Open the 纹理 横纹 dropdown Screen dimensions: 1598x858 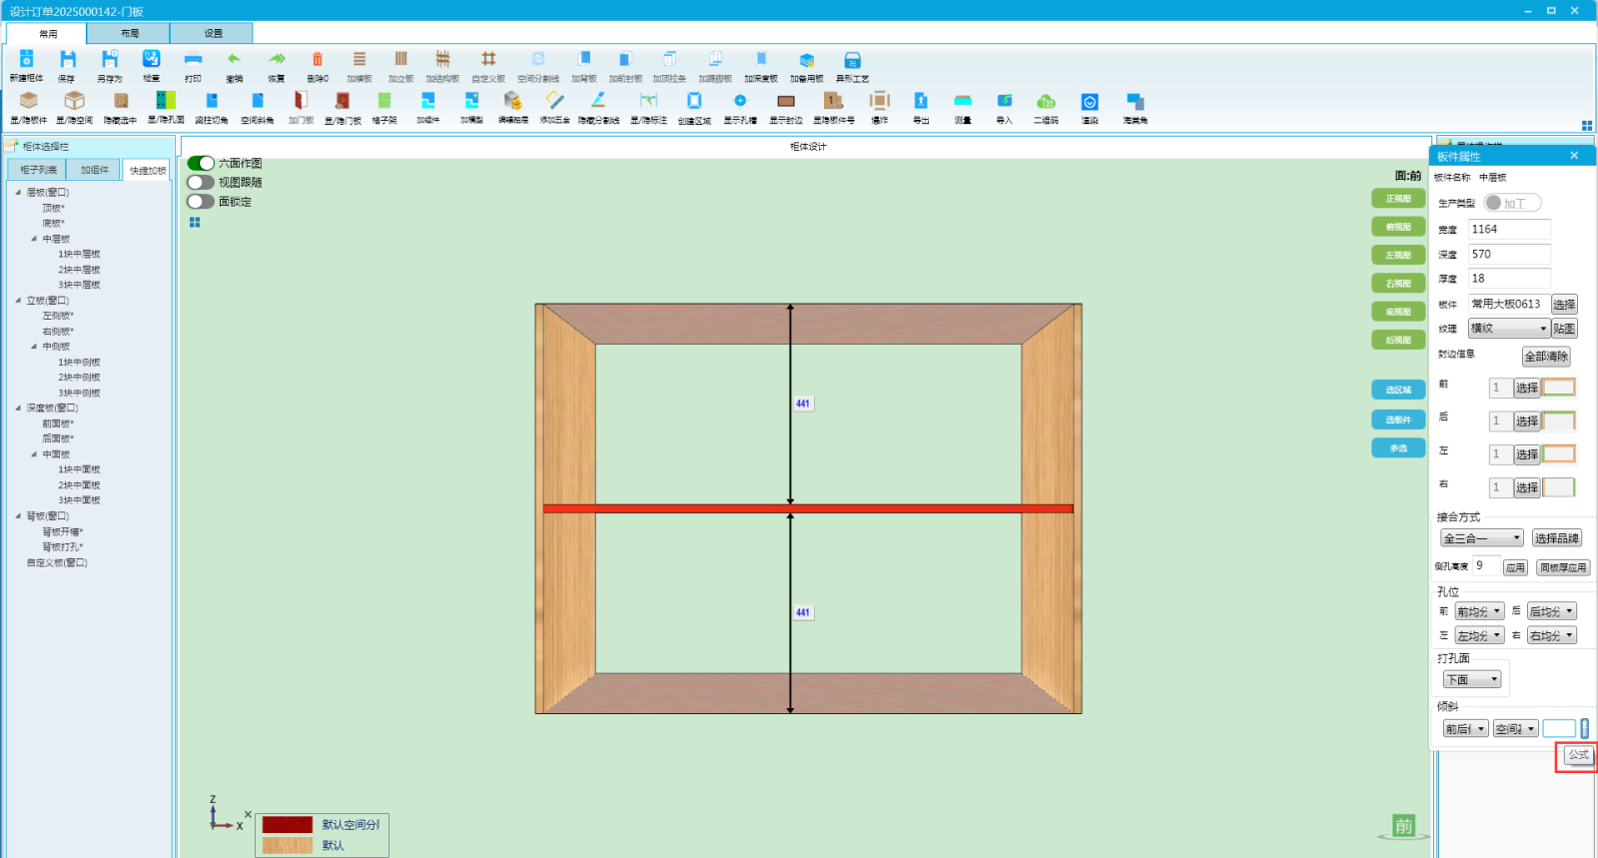pos(1508,328)
